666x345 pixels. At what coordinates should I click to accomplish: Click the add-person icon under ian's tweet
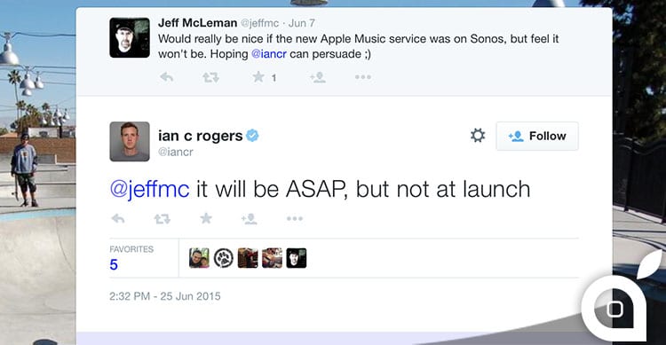point(249,218)
